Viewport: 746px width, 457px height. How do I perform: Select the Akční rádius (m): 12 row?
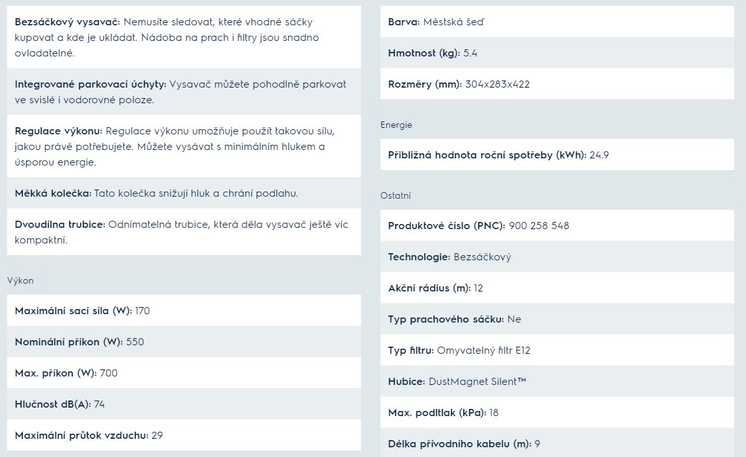click(557, 288)
